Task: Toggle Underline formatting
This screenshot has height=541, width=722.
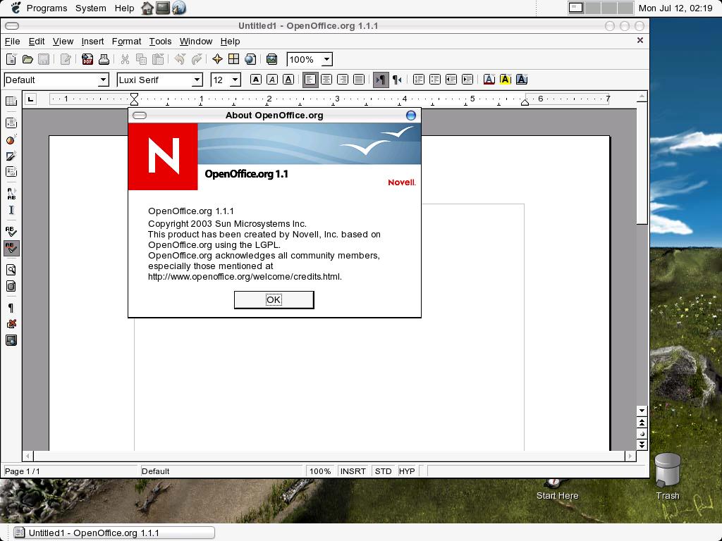Action: tap(288, 80)
